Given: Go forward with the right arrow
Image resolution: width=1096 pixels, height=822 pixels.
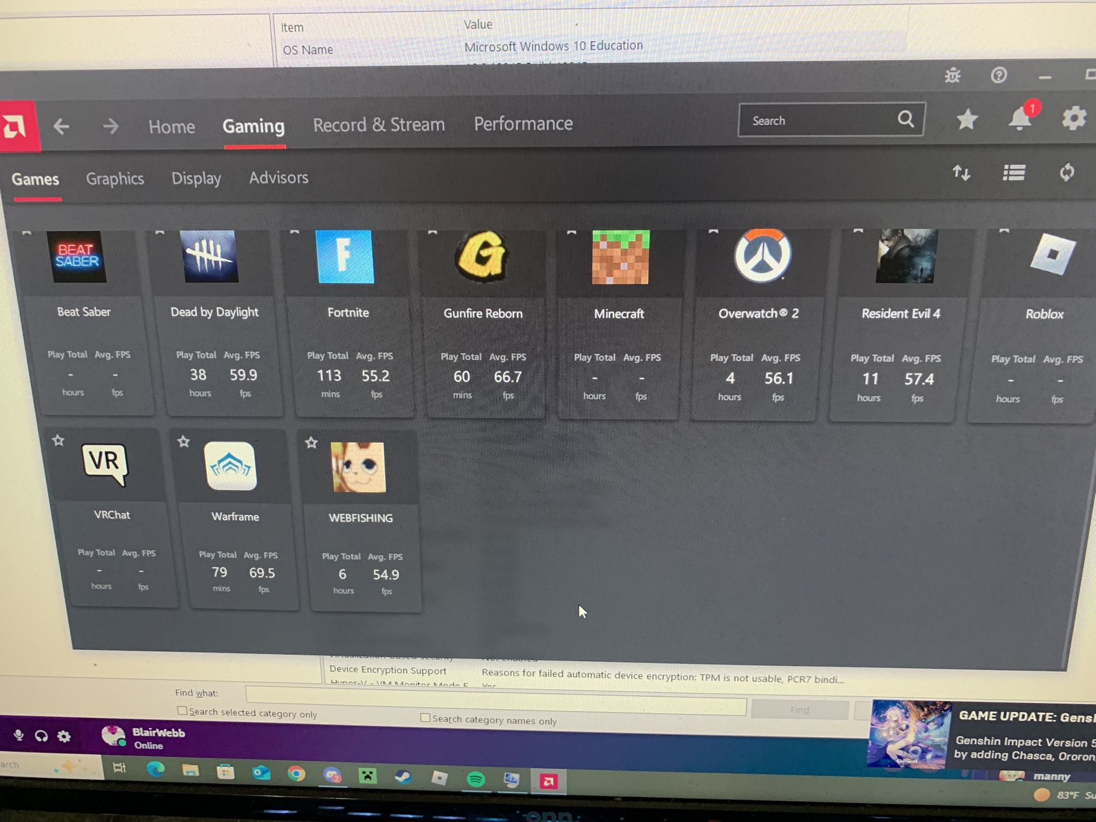Looking at the screenshot, I should coord(111,126).
